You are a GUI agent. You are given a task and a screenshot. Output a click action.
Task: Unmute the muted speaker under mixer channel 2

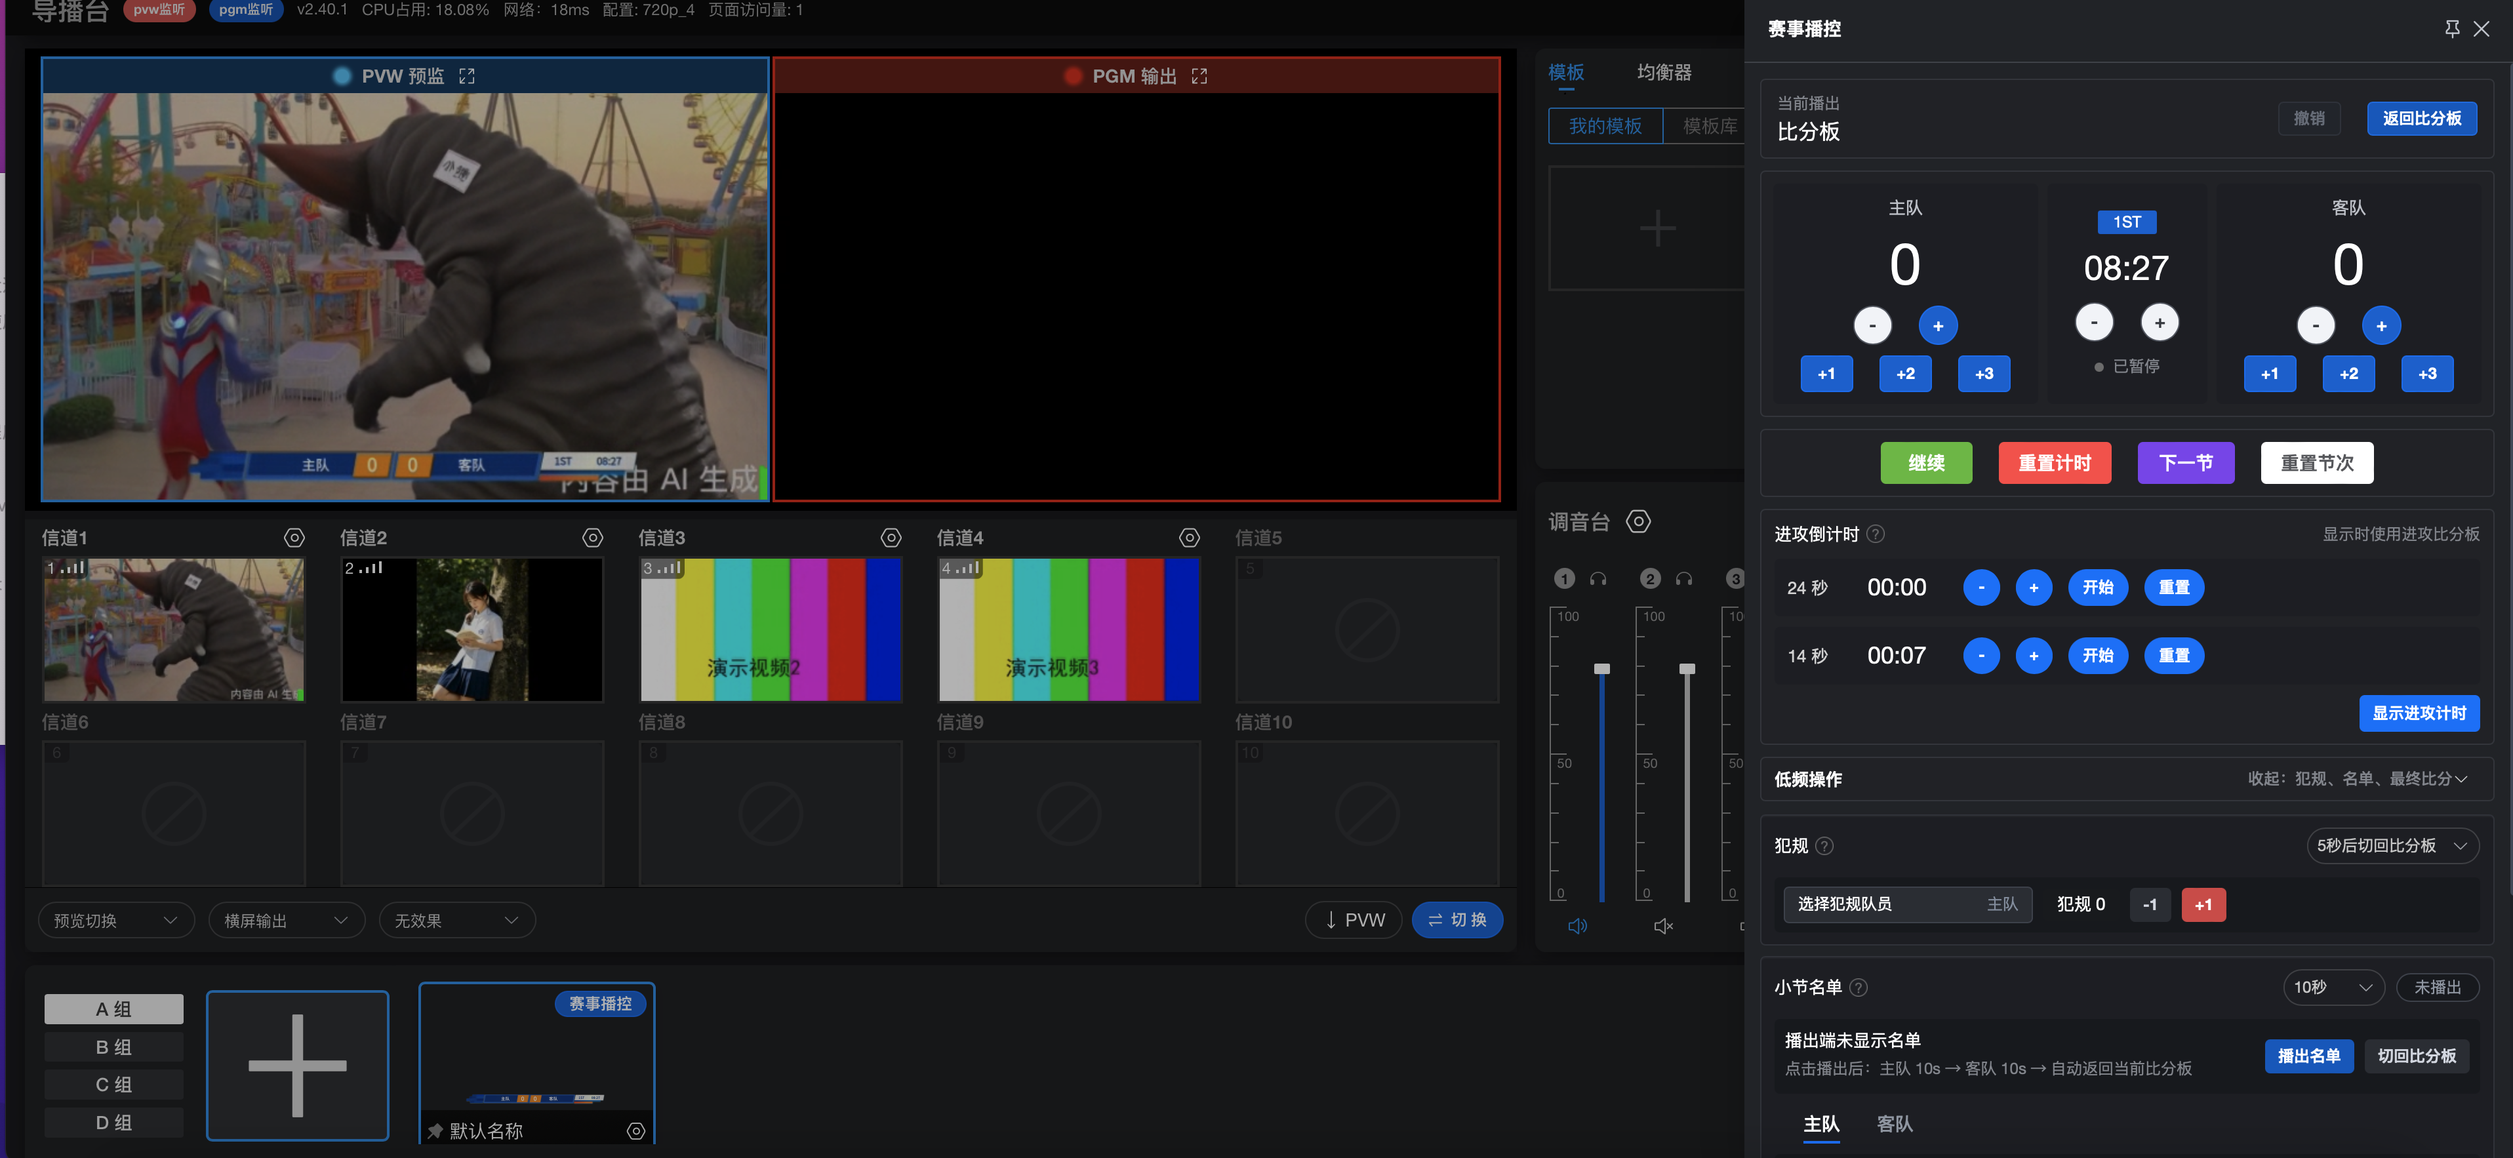tap(1663, 926)
